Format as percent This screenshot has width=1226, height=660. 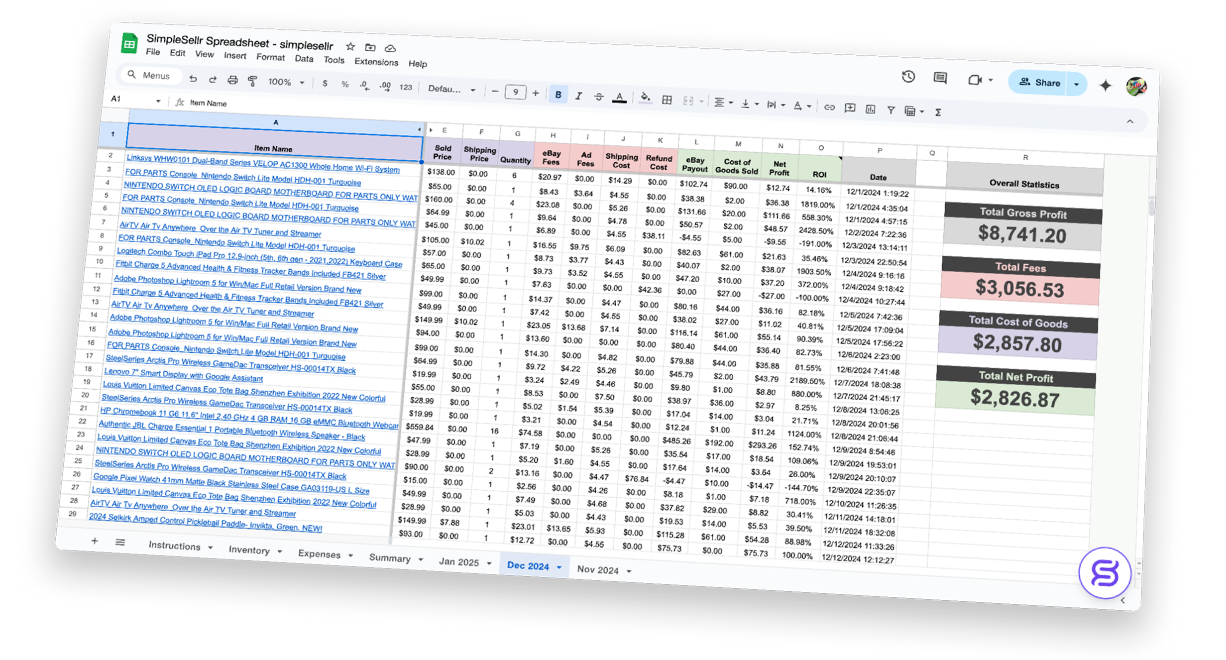[345, 85]
